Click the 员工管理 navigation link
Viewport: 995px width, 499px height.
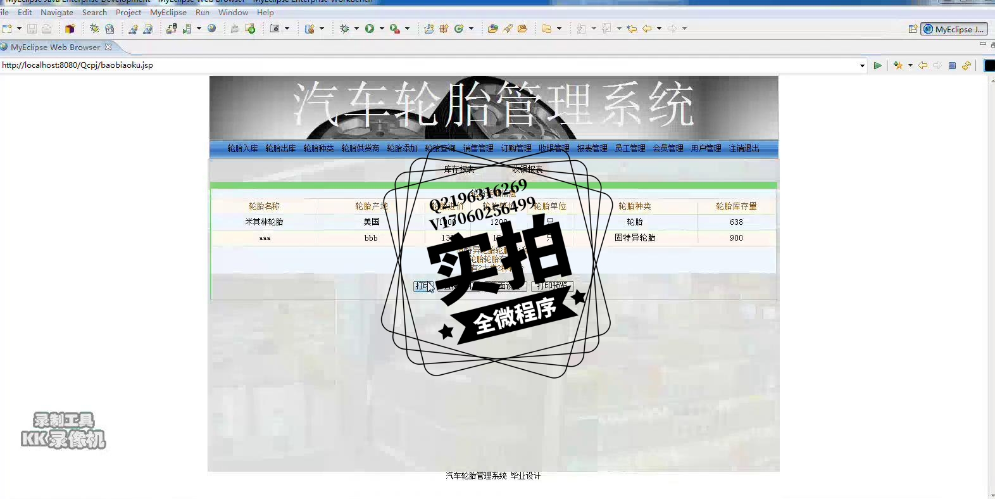(x=630, y=148)
